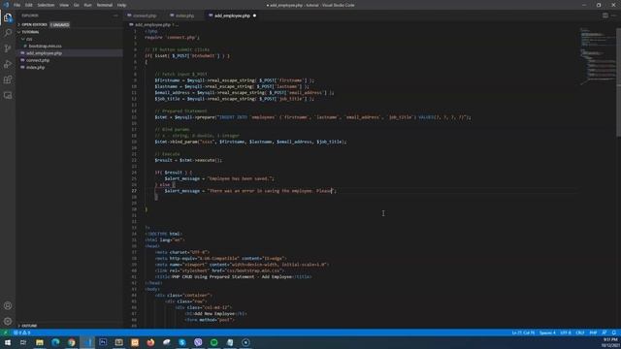The height and width of the screenshot is (349, 621).
Task: Click the taskbar clock
Action: tap(610, 342)
